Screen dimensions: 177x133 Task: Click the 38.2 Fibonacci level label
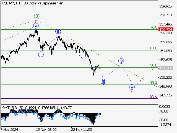[153, 83]
